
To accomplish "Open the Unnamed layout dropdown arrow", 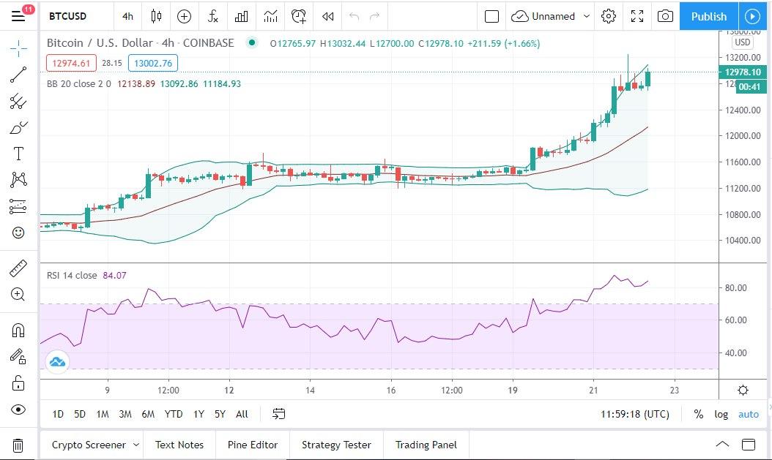I will 587,16.
